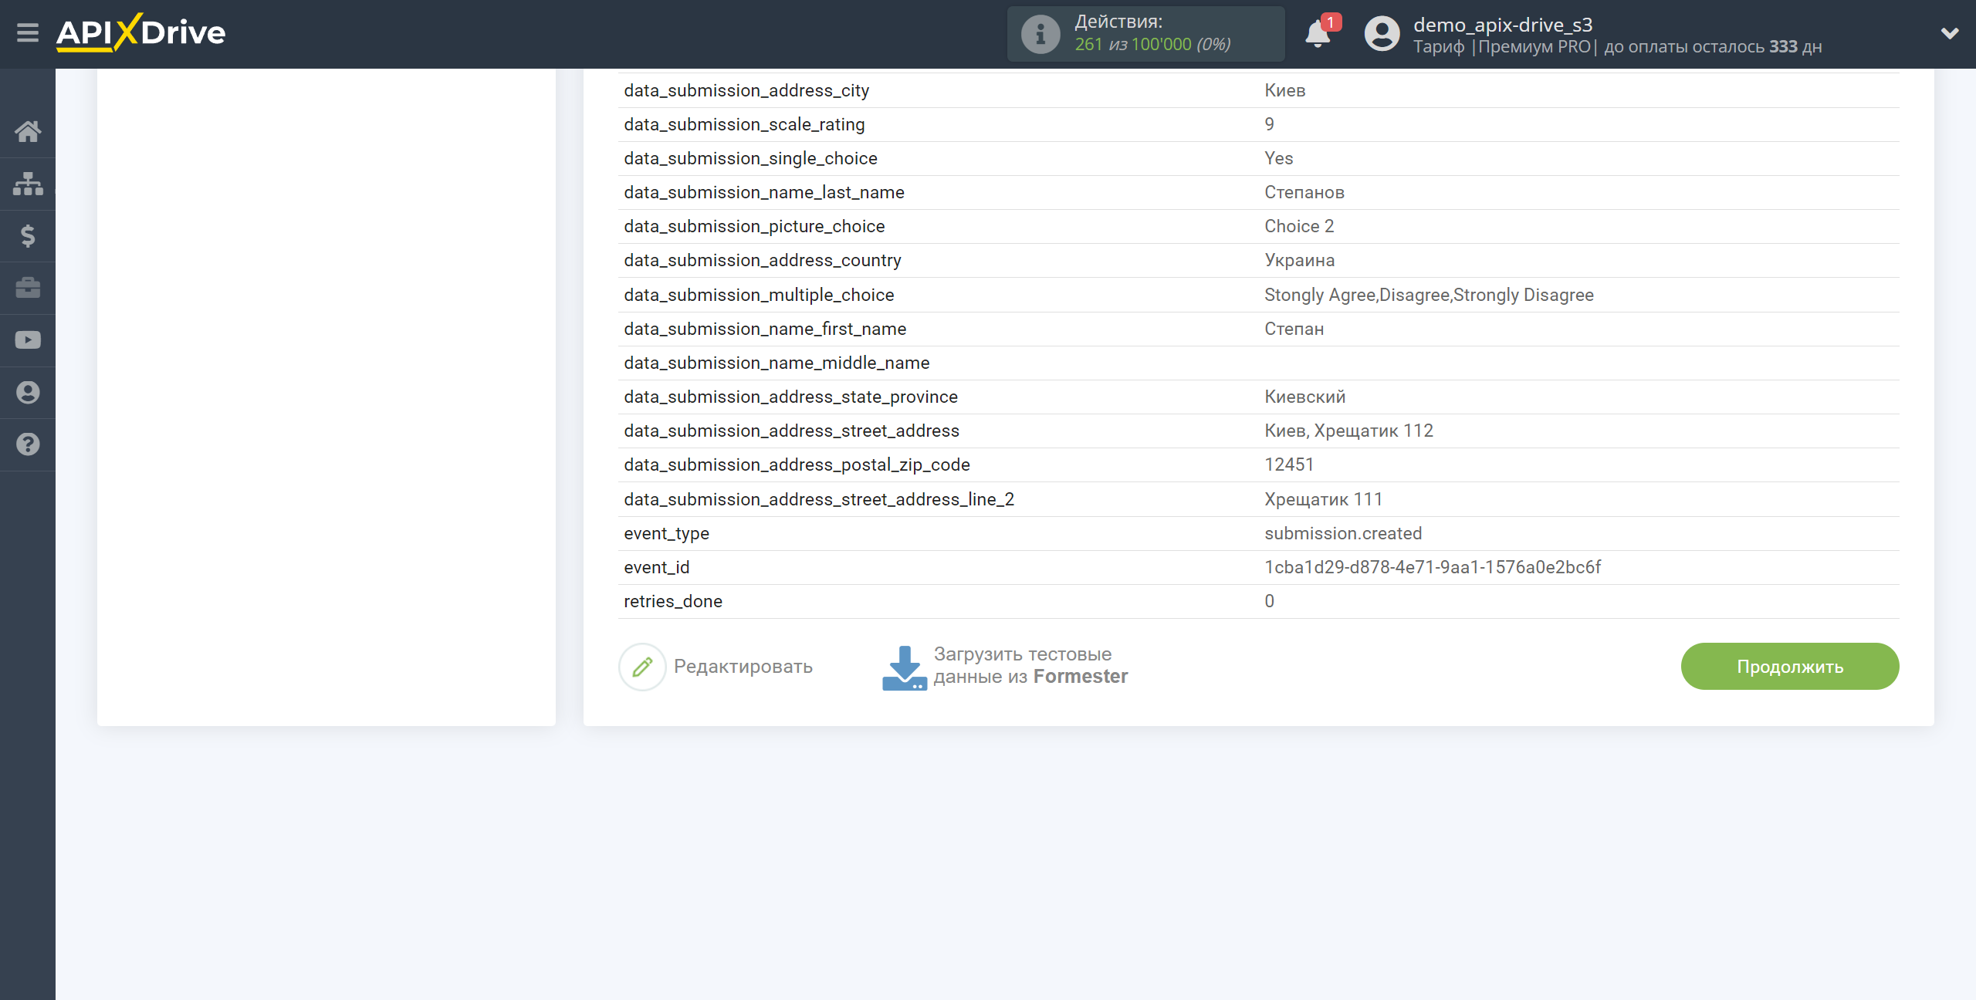Select event_type field name
This screenshot has height=1000, width=1976.
666,534
